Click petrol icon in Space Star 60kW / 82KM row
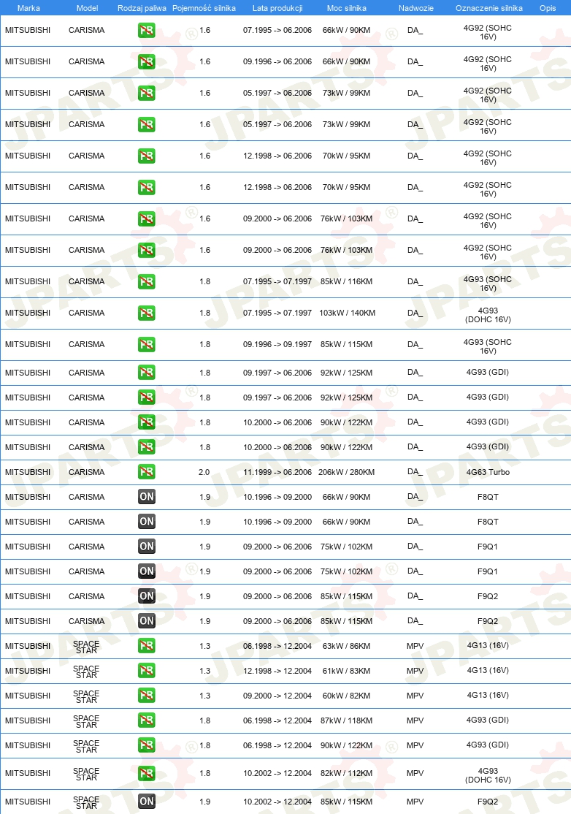 [147, 696]
